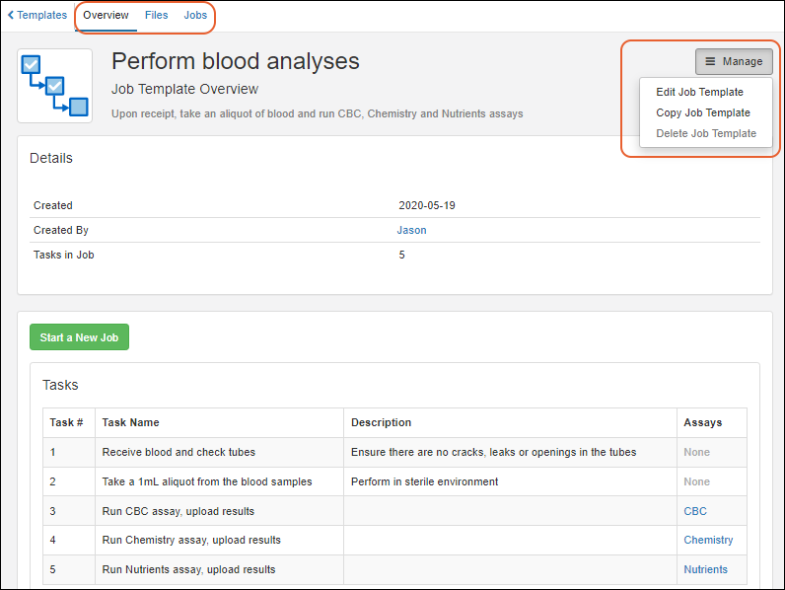
Task: Click the Task Name column header
Action: point(130,422)
